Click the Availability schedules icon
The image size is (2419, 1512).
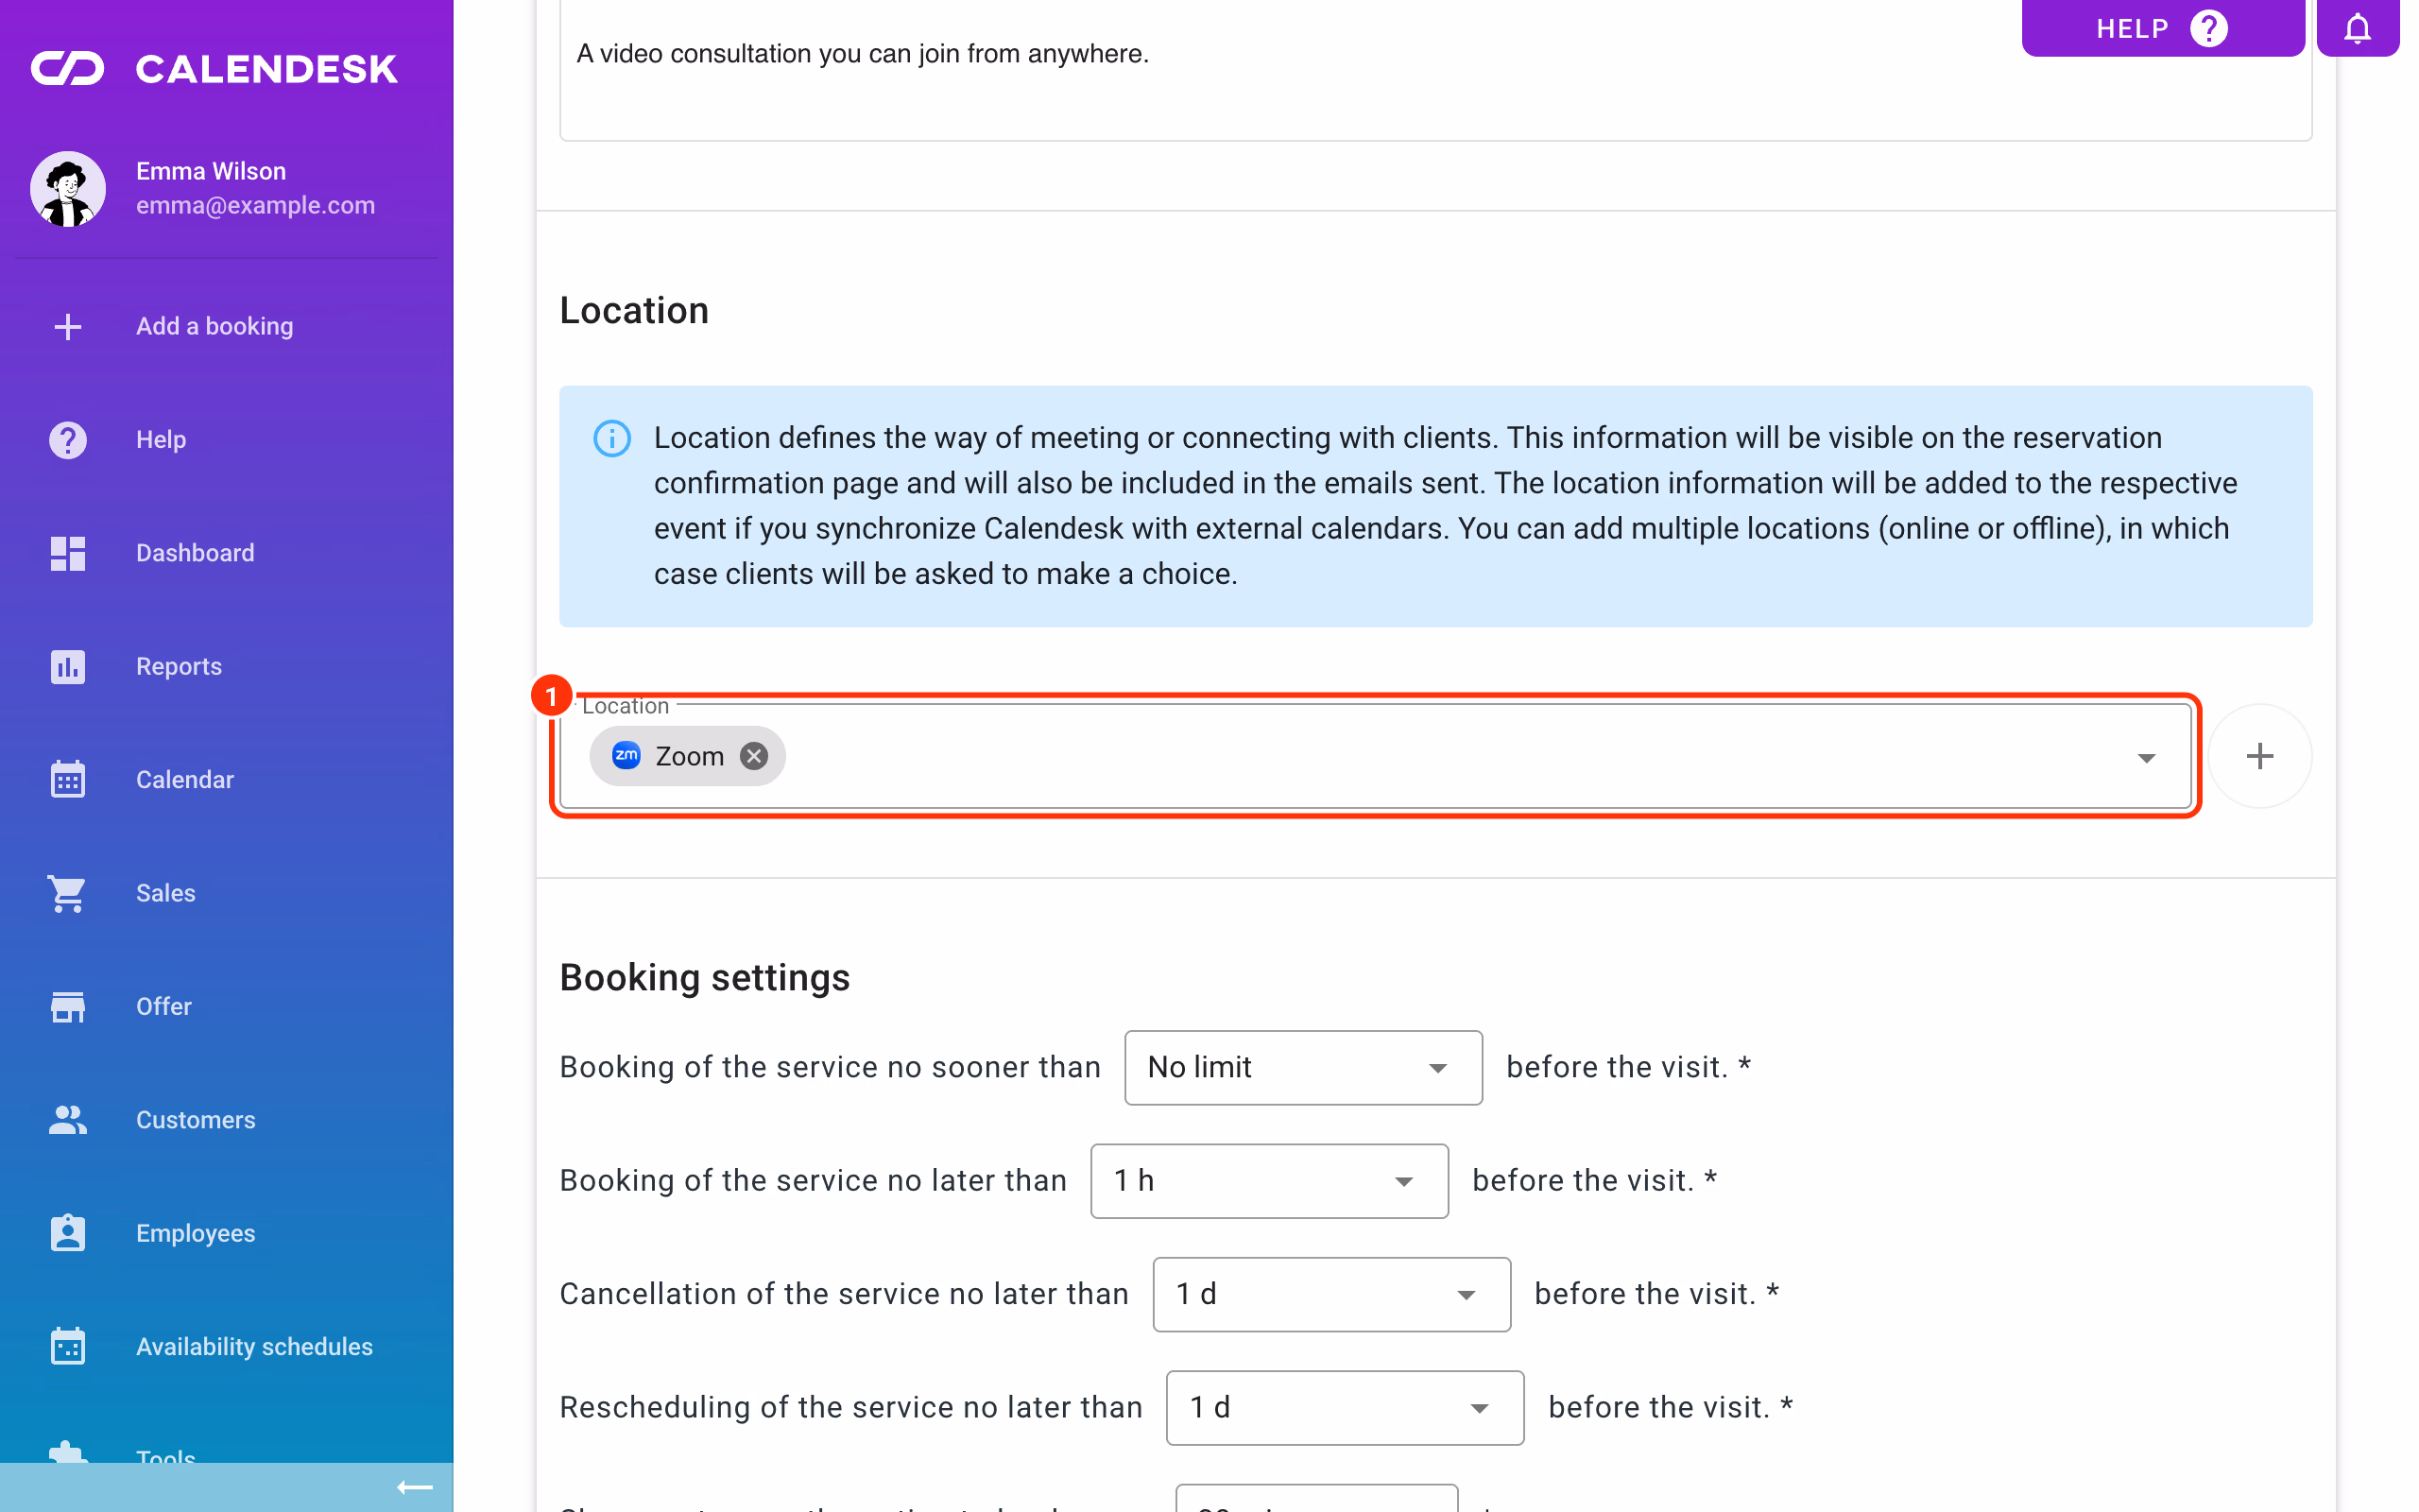pos(68,1346)
